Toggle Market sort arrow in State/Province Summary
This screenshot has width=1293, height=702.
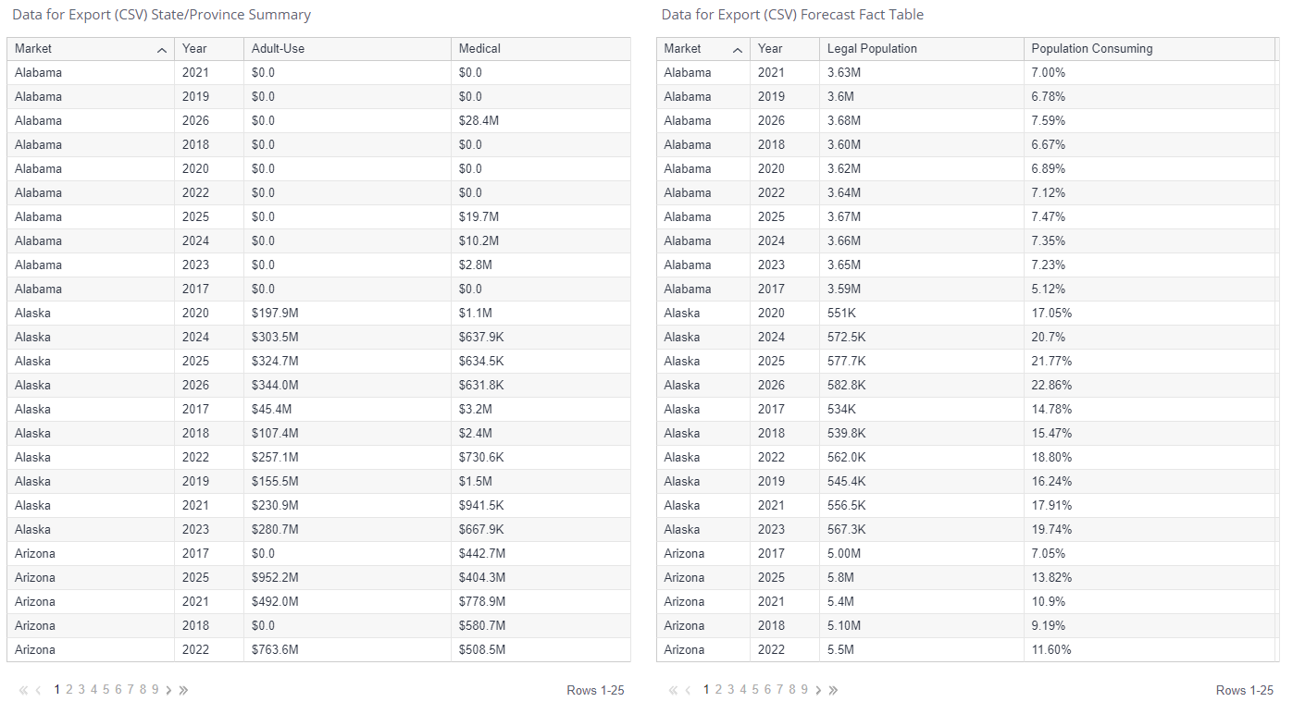tap(162, 50)
